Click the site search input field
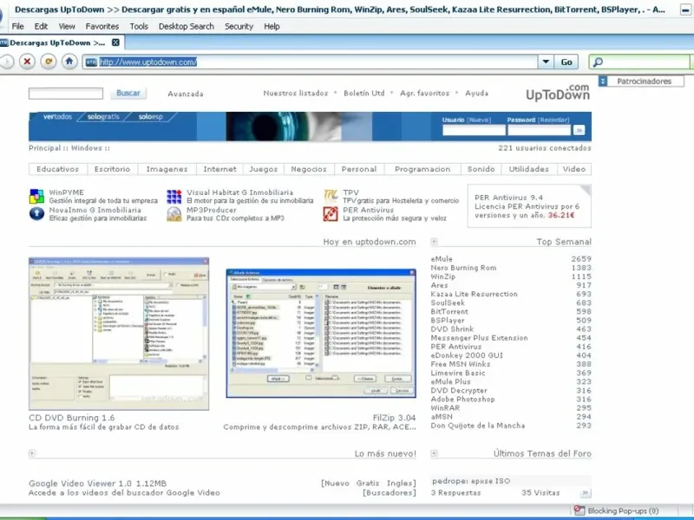694x520 pixels. pyautogui.click(x=66, y=94)
